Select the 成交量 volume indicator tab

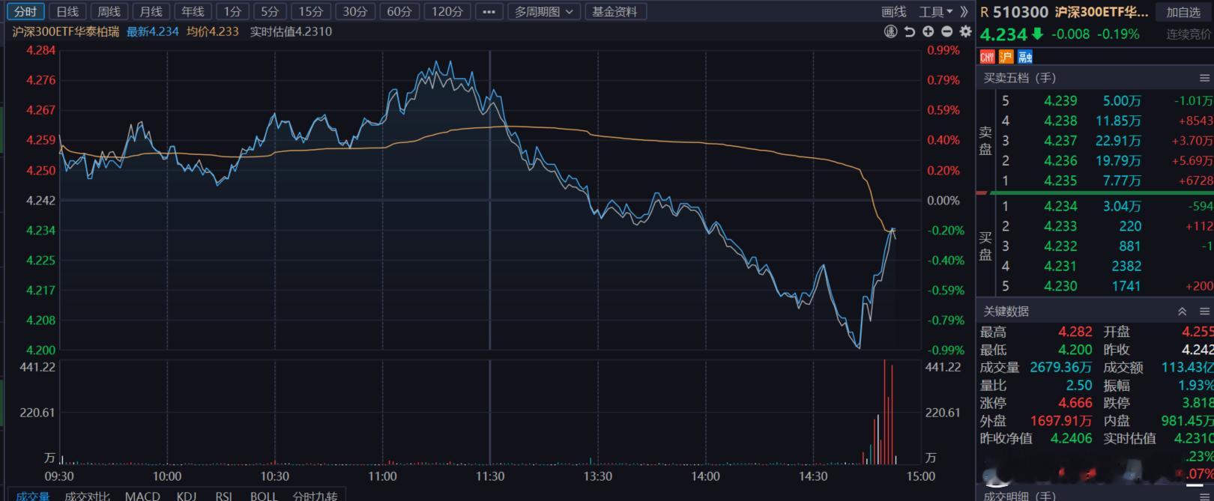point(33,496)
